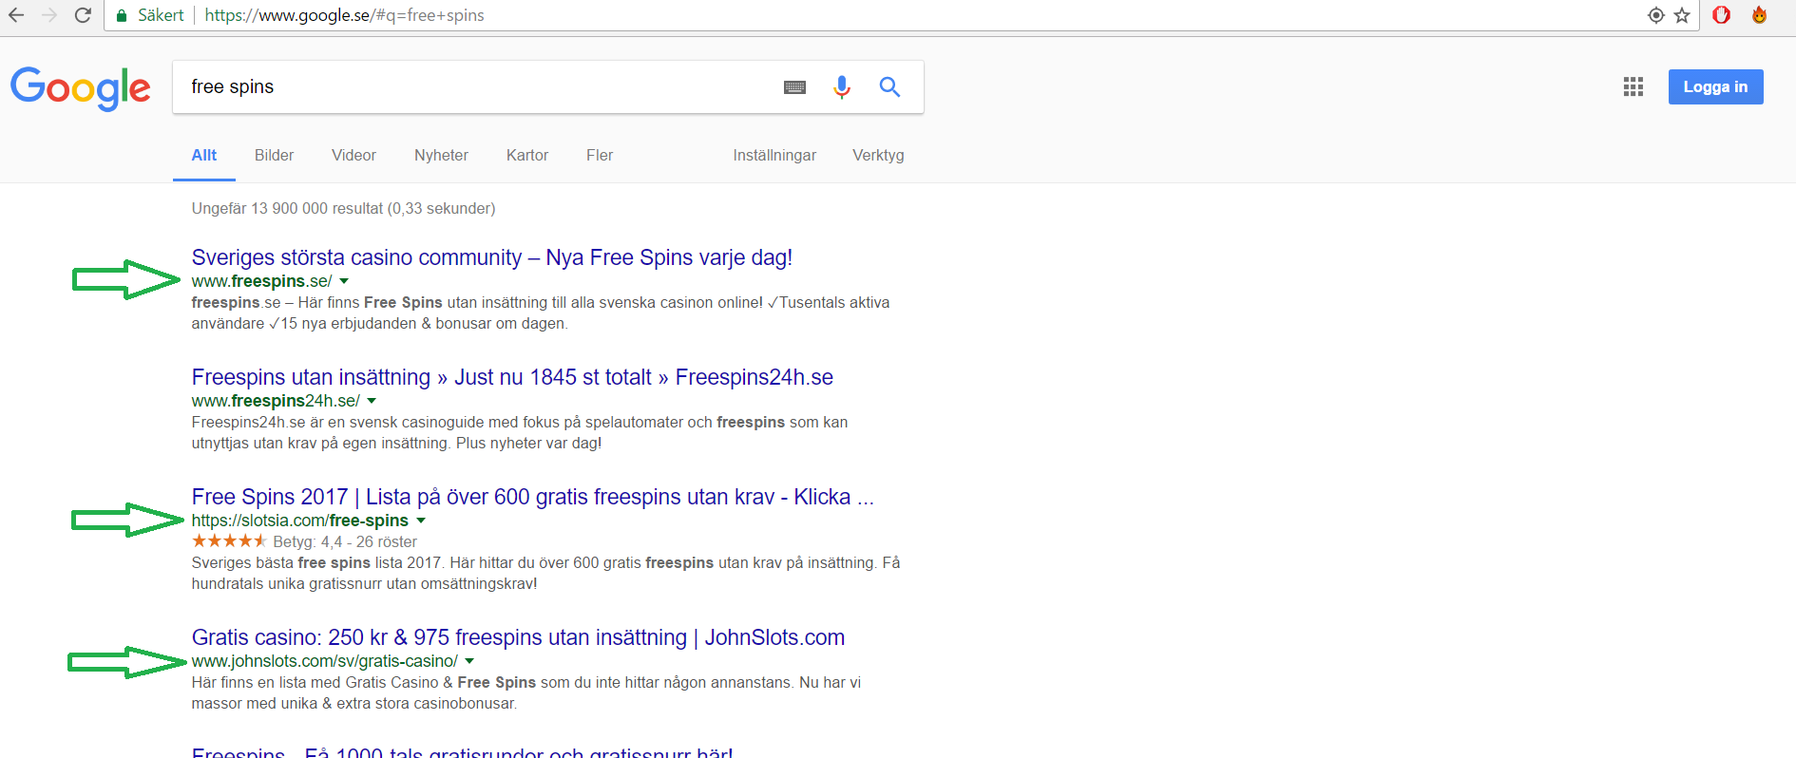Click the Säkert secure label
1796x758 pixels.
click(161, 15)
